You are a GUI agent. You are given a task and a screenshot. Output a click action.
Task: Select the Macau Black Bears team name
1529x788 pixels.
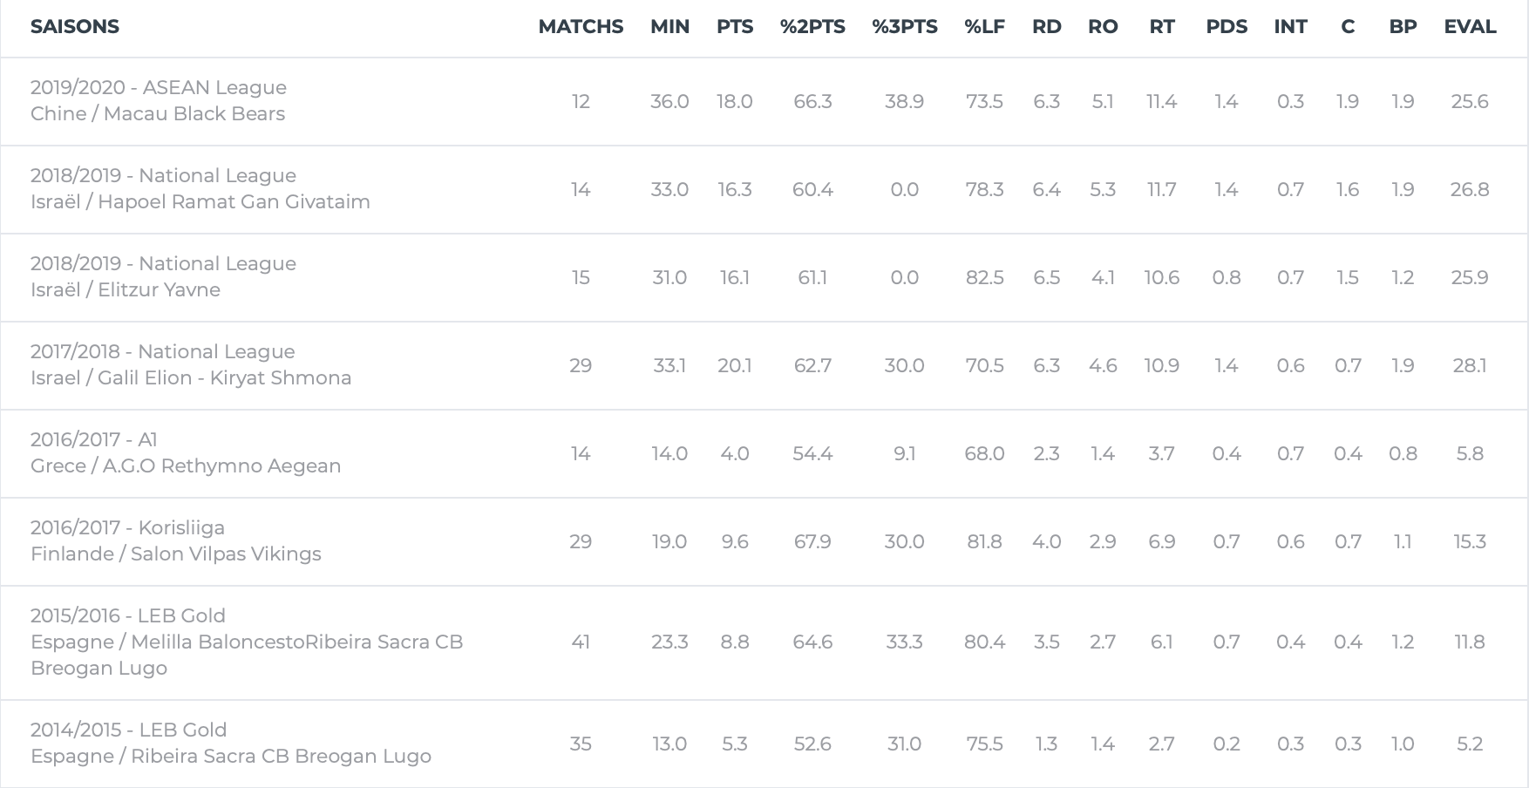(x=194, y=114)
